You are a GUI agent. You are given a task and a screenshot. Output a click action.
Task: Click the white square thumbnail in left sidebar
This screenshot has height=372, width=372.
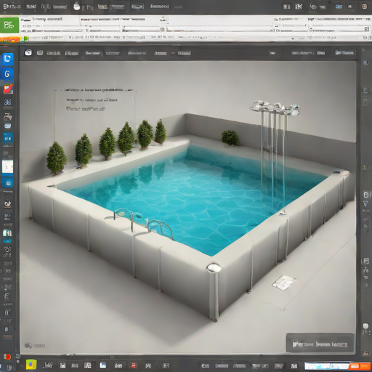click(7, 166)
